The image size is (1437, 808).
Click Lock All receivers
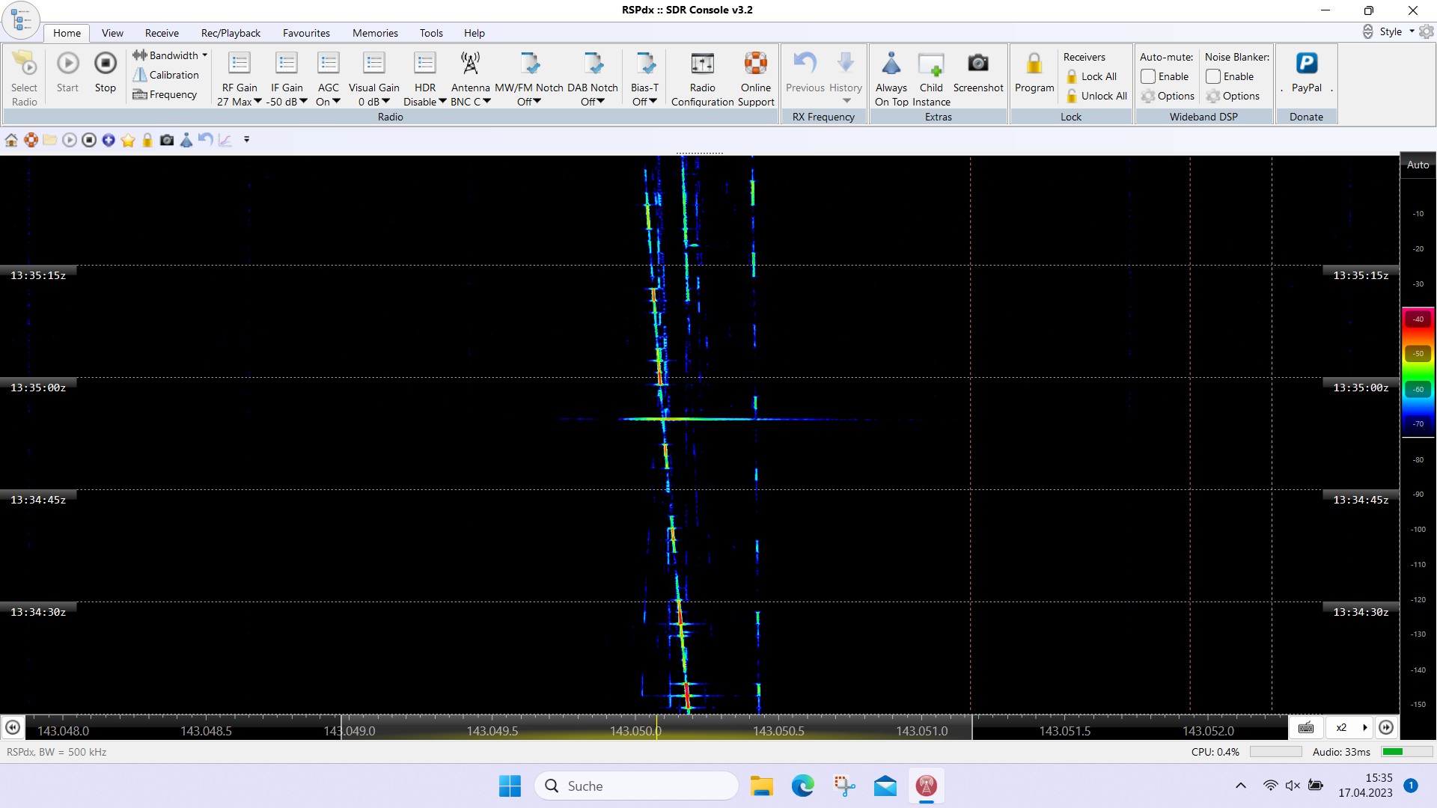(1091, 76)
